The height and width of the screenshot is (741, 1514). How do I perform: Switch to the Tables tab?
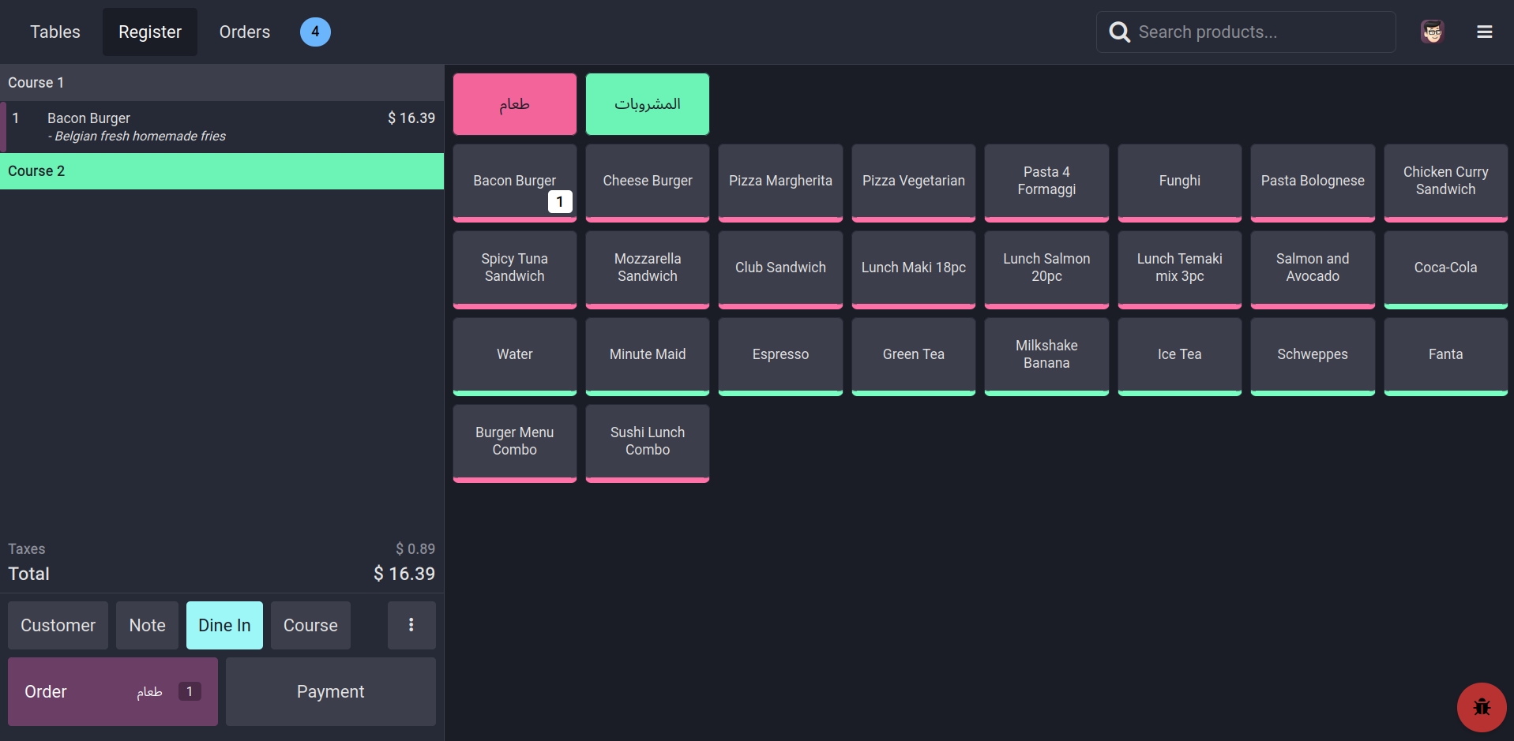point(55,32)
